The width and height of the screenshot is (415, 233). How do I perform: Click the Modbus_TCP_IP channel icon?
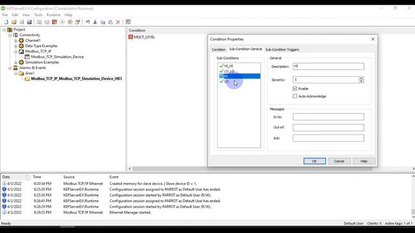coord(21,51)
